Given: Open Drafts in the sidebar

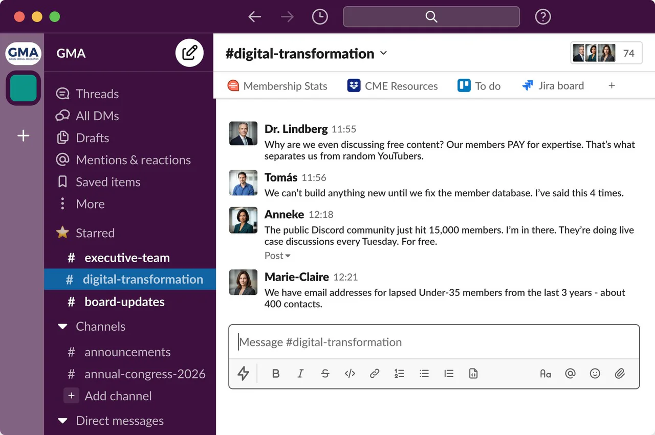Looking at the screenshot, I should tap(82, 138).
